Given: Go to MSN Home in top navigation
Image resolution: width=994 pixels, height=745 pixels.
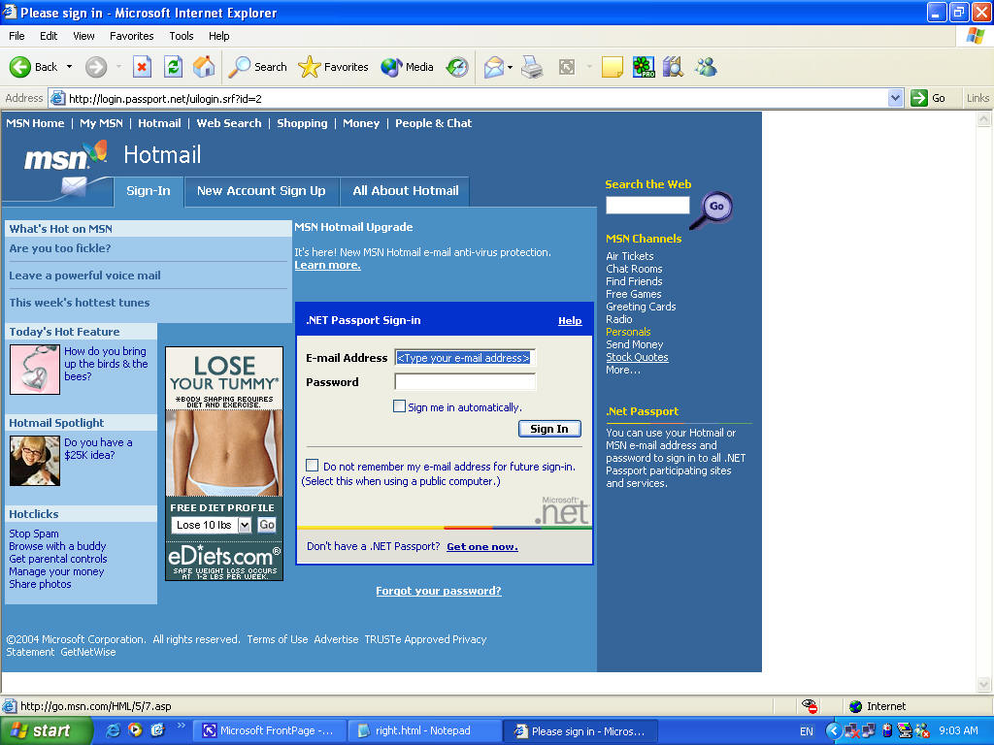Looking at the screenshot, I should click(35, 123).
